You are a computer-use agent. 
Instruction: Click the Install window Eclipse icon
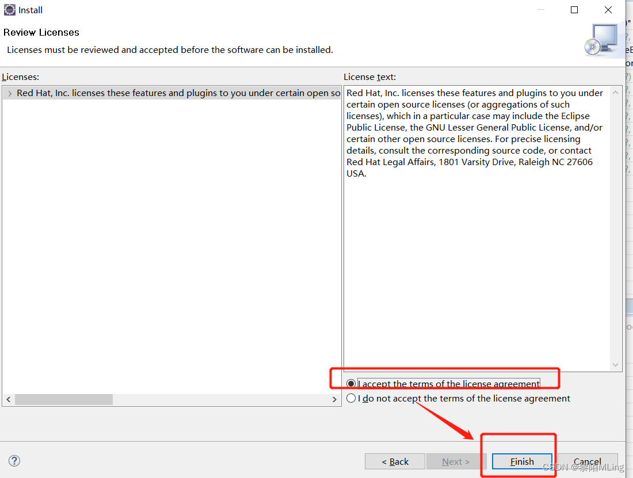(x=10, y=10)
